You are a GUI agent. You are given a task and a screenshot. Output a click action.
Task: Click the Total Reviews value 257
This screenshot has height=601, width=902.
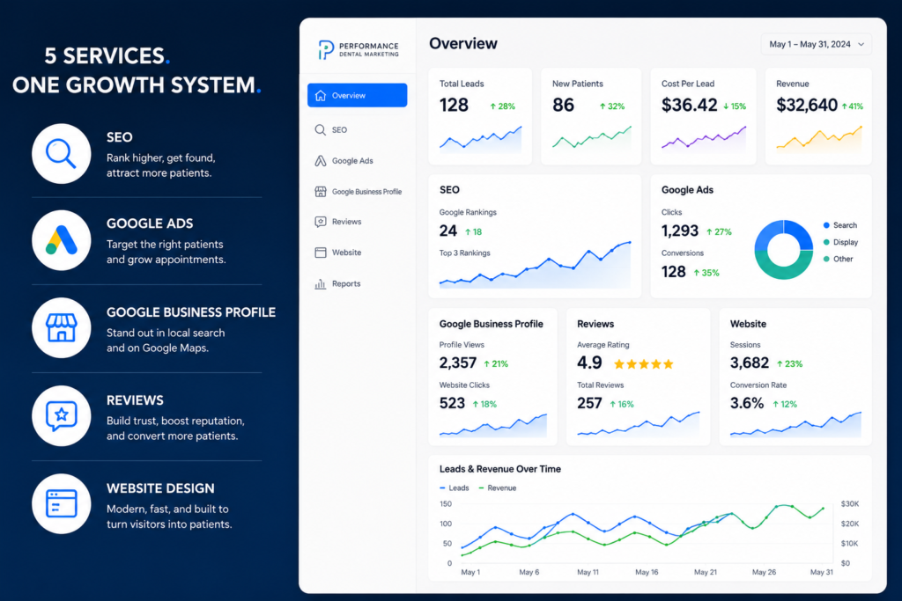point(589,403)
